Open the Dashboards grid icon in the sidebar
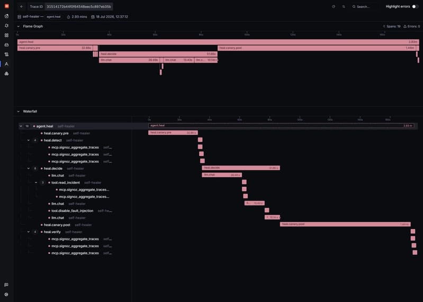Screen dimensions: 423x302 (x=6, y=35)
